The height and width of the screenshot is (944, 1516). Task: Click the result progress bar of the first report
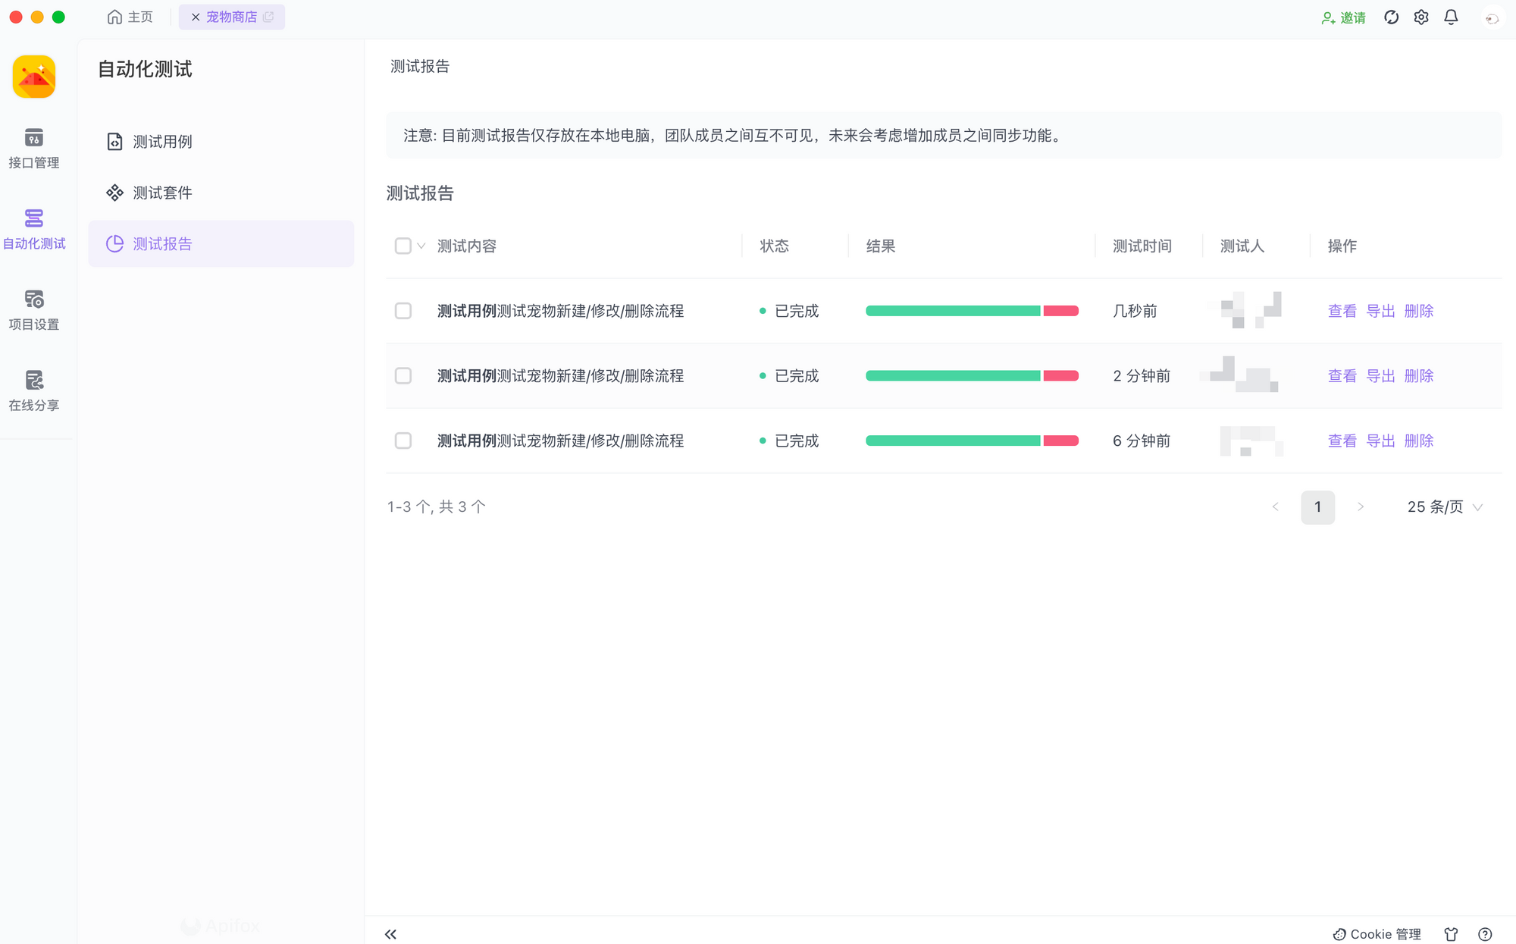tap(973, 311)
